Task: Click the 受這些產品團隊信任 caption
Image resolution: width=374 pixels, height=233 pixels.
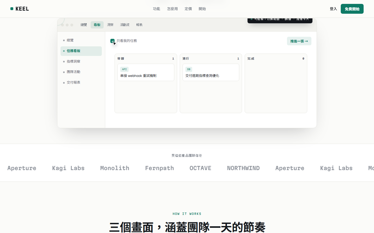Action: coord(187,156)
